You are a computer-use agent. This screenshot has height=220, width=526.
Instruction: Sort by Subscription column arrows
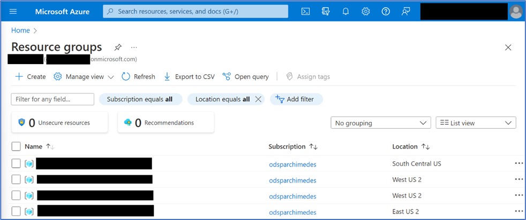click(313, 146)
